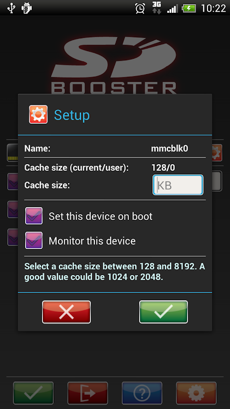Click the Set this device on boot label
This screenshot has width=230, height=409.
pyautogui.click(x=101, y=216)
